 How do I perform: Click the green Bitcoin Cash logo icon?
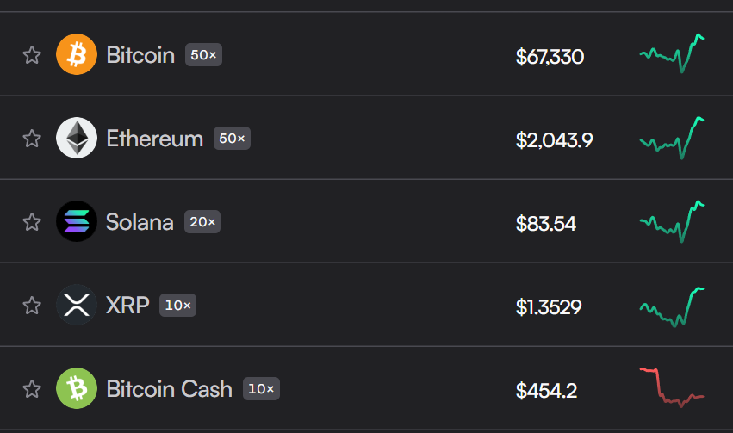pyautogui.click(x=77, y=388)
